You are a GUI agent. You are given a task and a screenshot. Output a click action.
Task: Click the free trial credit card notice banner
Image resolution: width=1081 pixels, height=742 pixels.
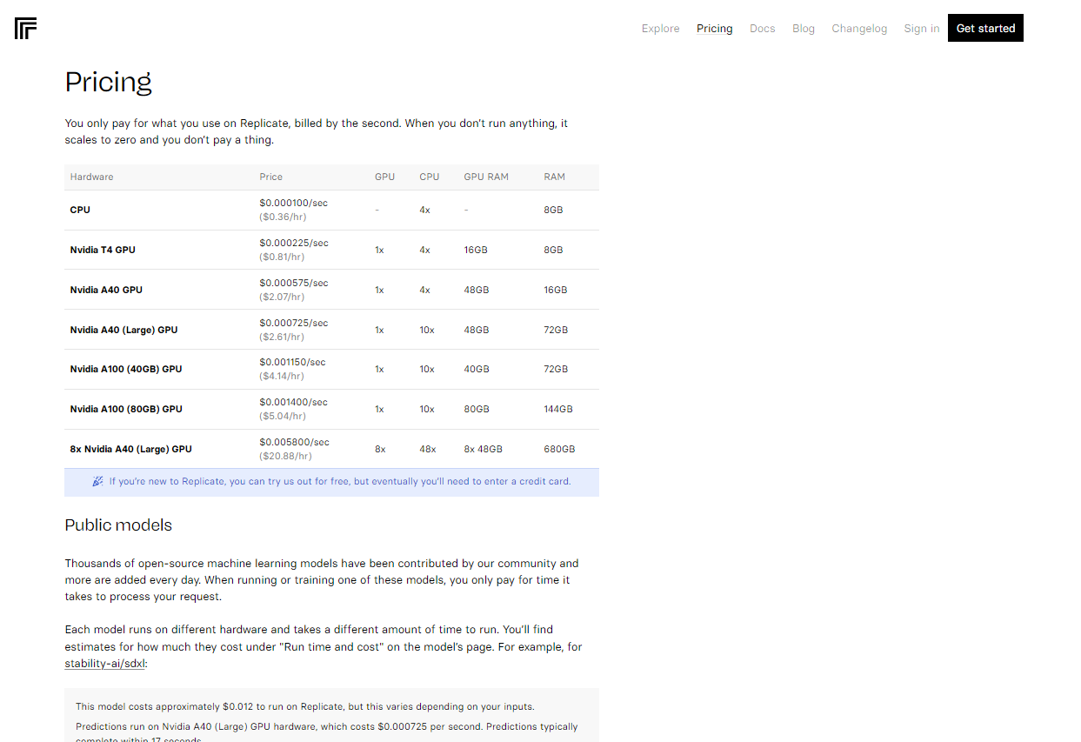331,482
